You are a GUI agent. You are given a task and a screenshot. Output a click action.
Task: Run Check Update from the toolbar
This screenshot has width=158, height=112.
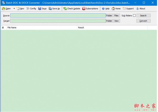tap(72, 9)
